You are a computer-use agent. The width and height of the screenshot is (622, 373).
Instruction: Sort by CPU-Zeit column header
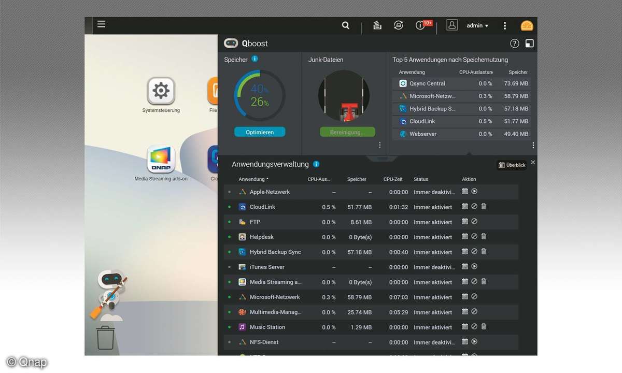(393, 179)
